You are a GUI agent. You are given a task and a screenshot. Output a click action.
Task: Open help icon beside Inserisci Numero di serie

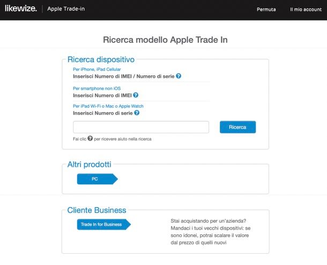pos(137,113)
